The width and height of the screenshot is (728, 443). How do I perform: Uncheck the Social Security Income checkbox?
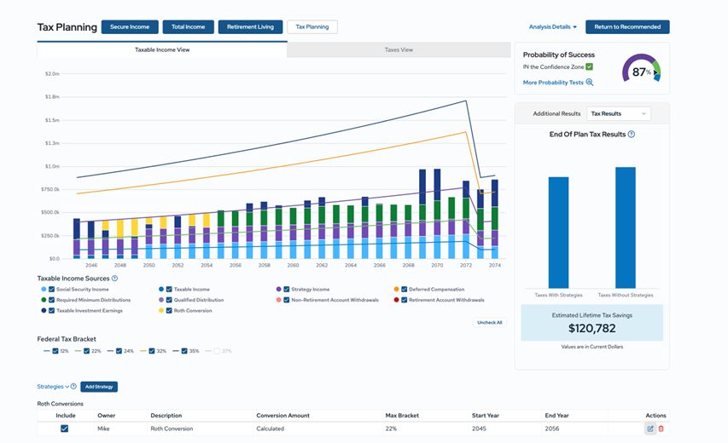[x=52, y=290]
